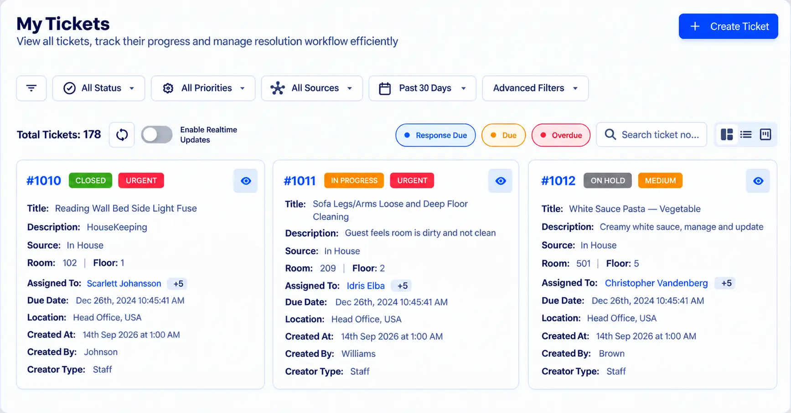The height and width of the screenshot is (413, 791).
Task: Click URGENT badge on ticket #1010
Action: click(x=141, y=180)
